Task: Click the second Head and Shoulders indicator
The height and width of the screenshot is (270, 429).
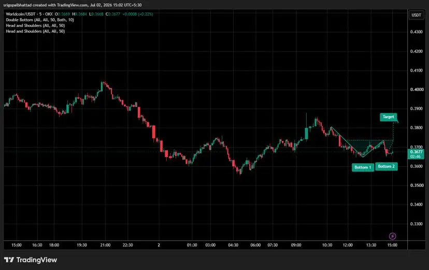Action: (x=35, y=31)
